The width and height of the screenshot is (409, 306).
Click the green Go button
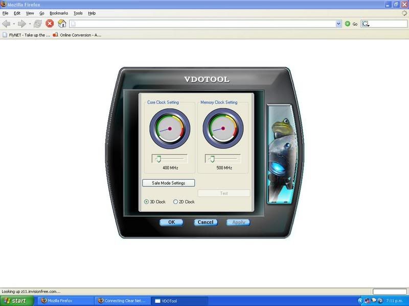pos(348,23)
